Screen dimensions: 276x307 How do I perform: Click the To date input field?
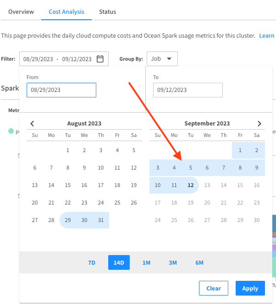188,90
